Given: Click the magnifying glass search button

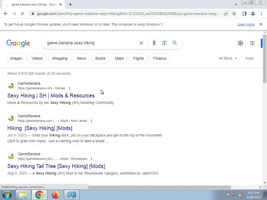Looking at the screenshot, I should tap(175, 43).
